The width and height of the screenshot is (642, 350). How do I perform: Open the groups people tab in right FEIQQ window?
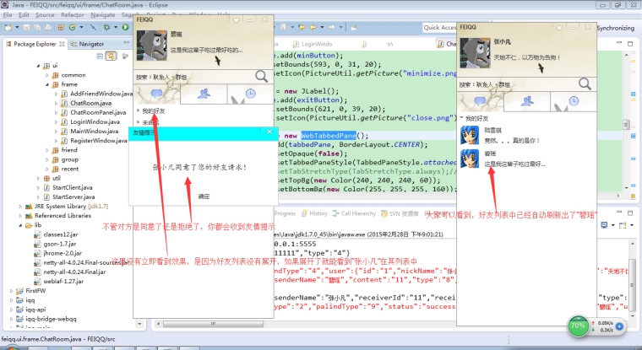tap(527, 101)
